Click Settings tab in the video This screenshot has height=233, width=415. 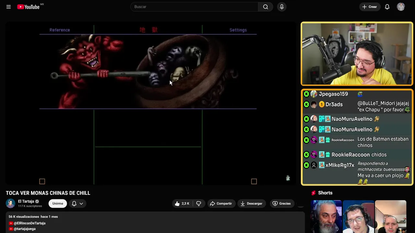click(x=238, y=30)
